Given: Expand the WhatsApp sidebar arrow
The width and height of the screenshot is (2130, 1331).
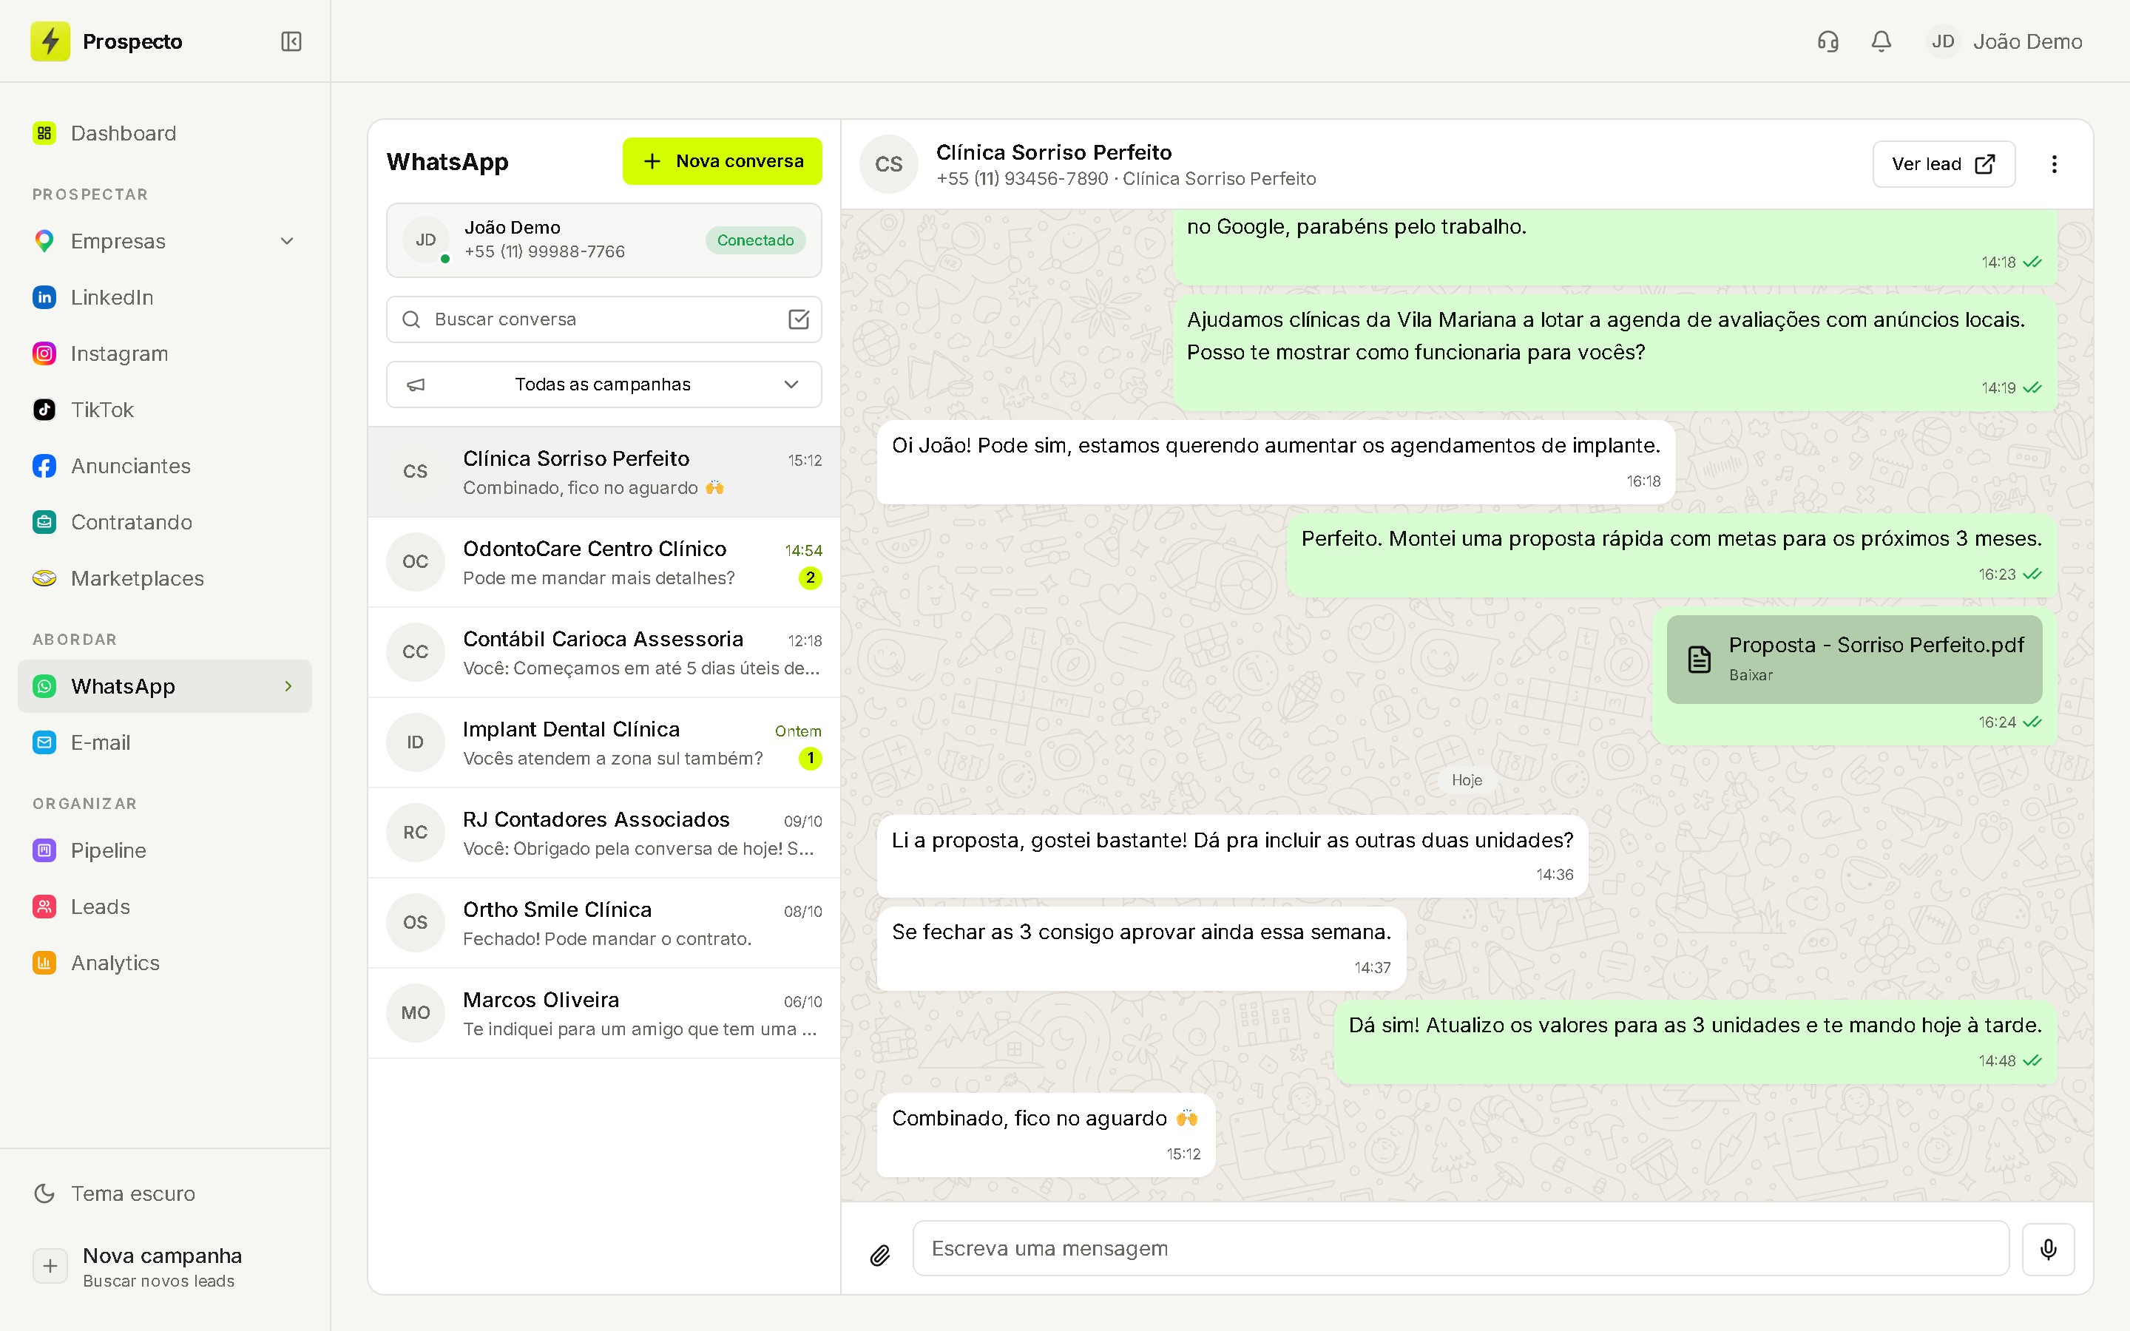Looking at the screenshot, I should tap(288, 687).
